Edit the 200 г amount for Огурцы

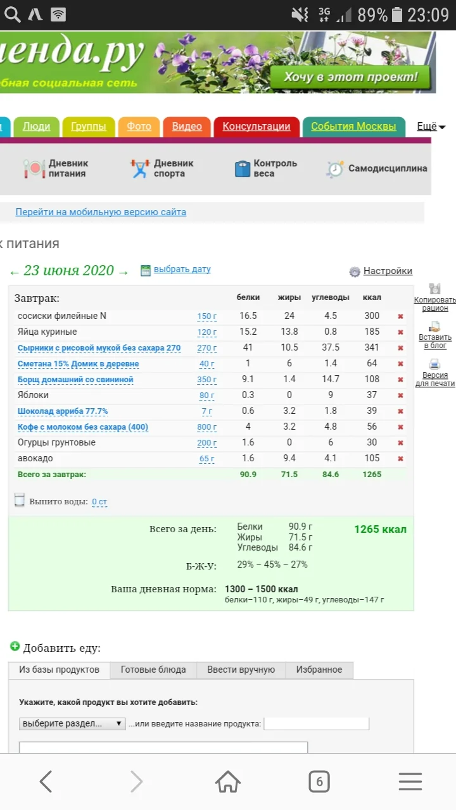tap(207, 443)
